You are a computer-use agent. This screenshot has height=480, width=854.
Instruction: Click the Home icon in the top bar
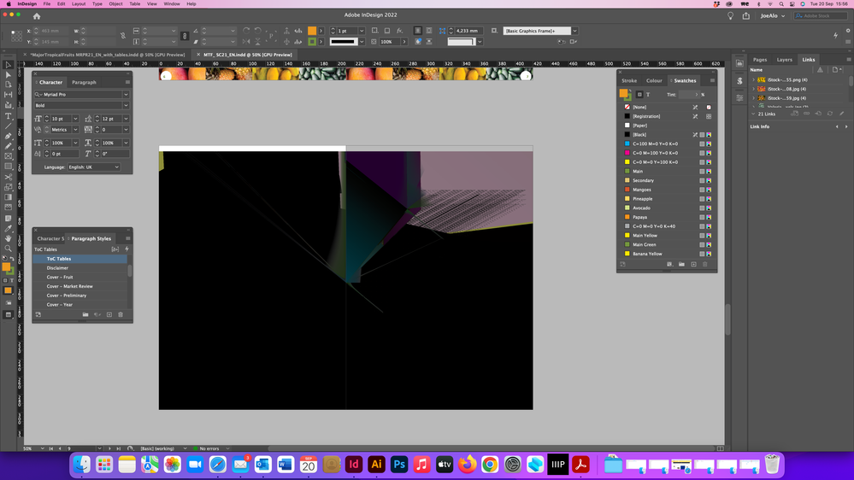click(37, 16)
